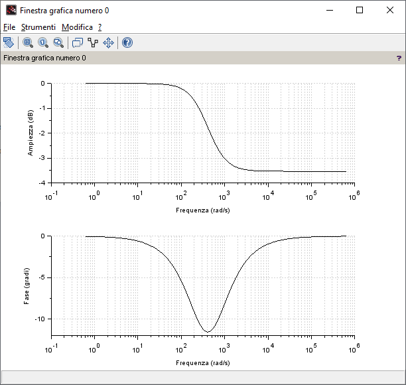406x385 pixels.
Task: Click the magnitude plot's Frequenza (rad/s) label
Action: coord(203,210)
